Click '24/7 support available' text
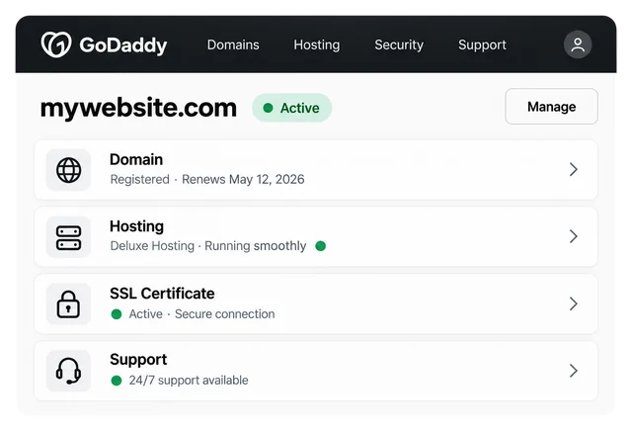 point(189,381)
